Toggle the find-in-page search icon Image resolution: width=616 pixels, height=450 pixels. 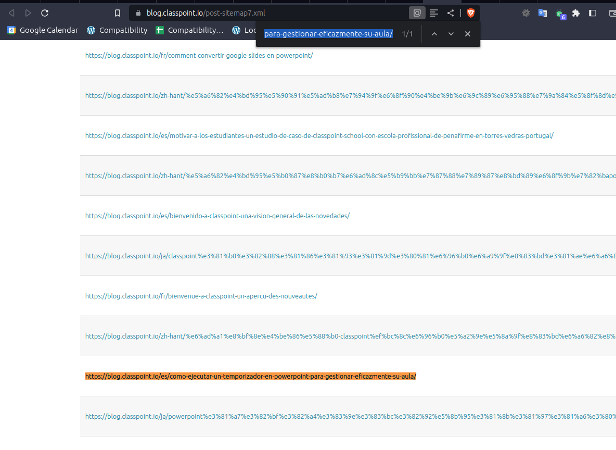point(417,13)
